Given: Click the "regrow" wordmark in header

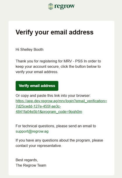Looking at the screenshot, I should (x=65, y=6).
